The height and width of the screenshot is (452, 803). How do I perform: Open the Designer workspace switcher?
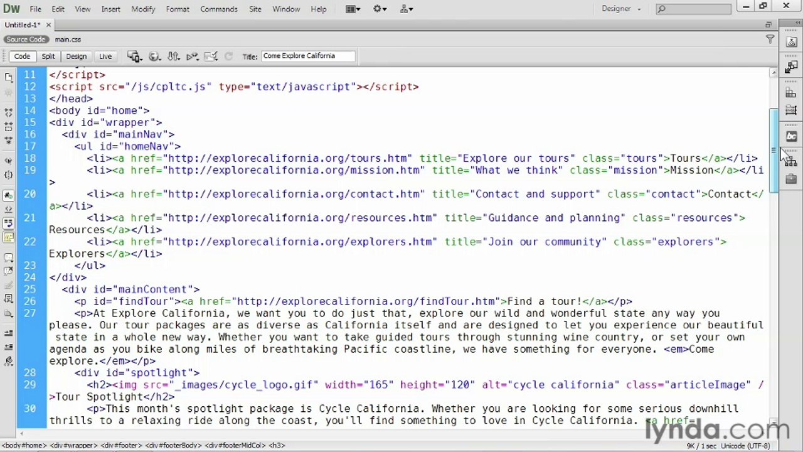[621, 9]
